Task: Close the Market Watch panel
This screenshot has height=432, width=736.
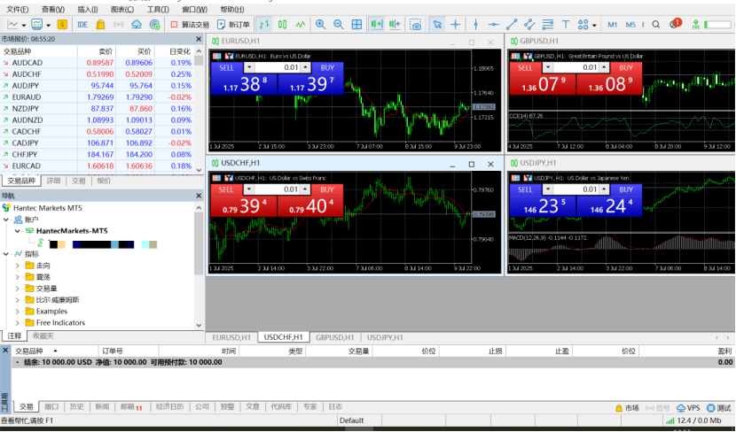Action: click(199, 39)
